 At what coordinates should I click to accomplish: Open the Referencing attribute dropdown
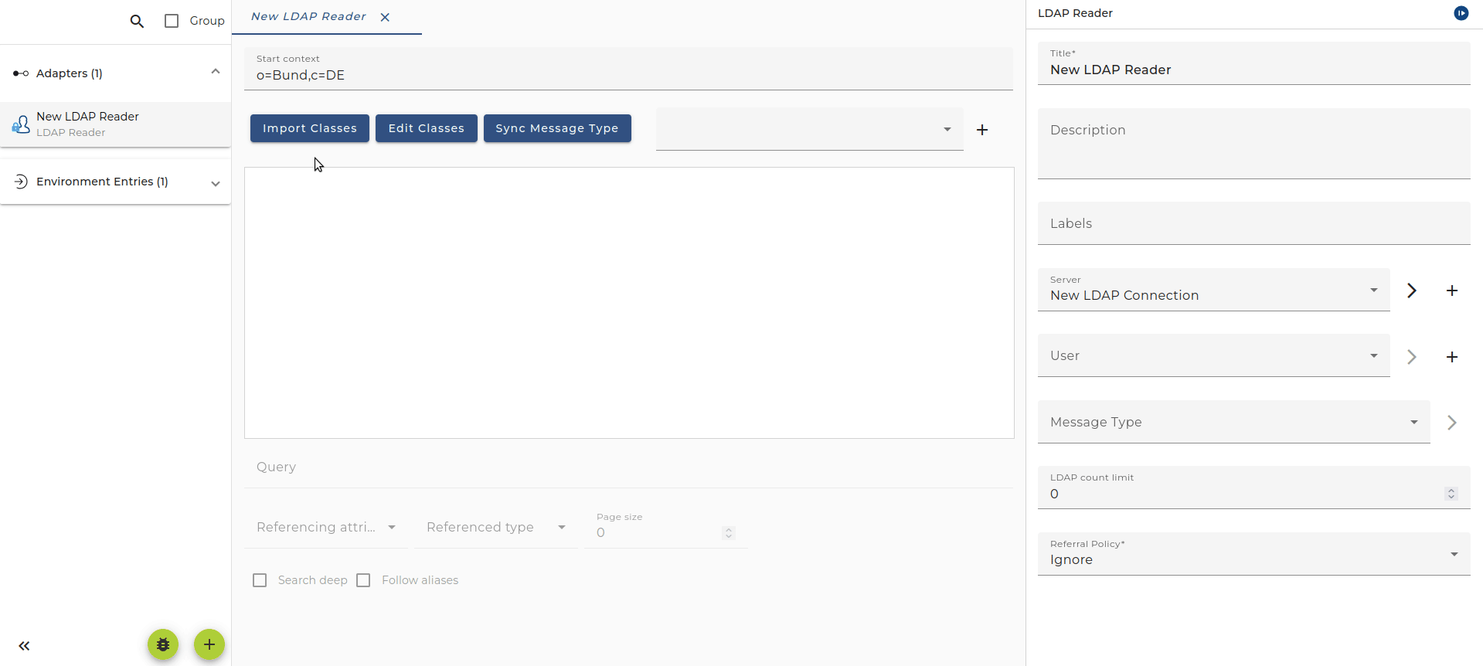click(326, 527)
